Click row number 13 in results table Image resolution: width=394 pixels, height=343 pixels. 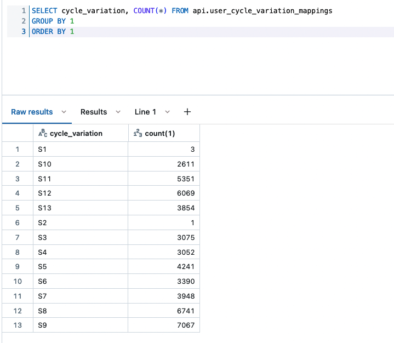click(18, 325)
